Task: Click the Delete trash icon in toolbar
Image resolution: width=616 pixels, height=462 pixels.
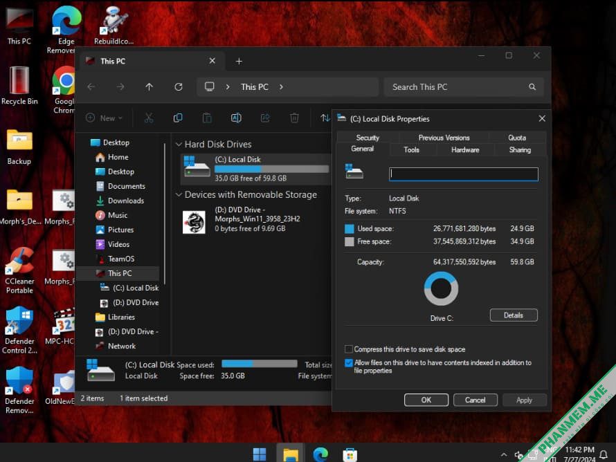Action: 294,118
